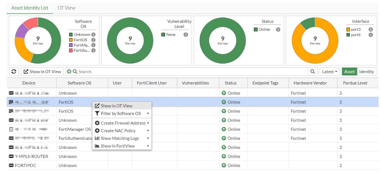
Task: Sort by Purdue Level column header
Action: tap(354, 83)
